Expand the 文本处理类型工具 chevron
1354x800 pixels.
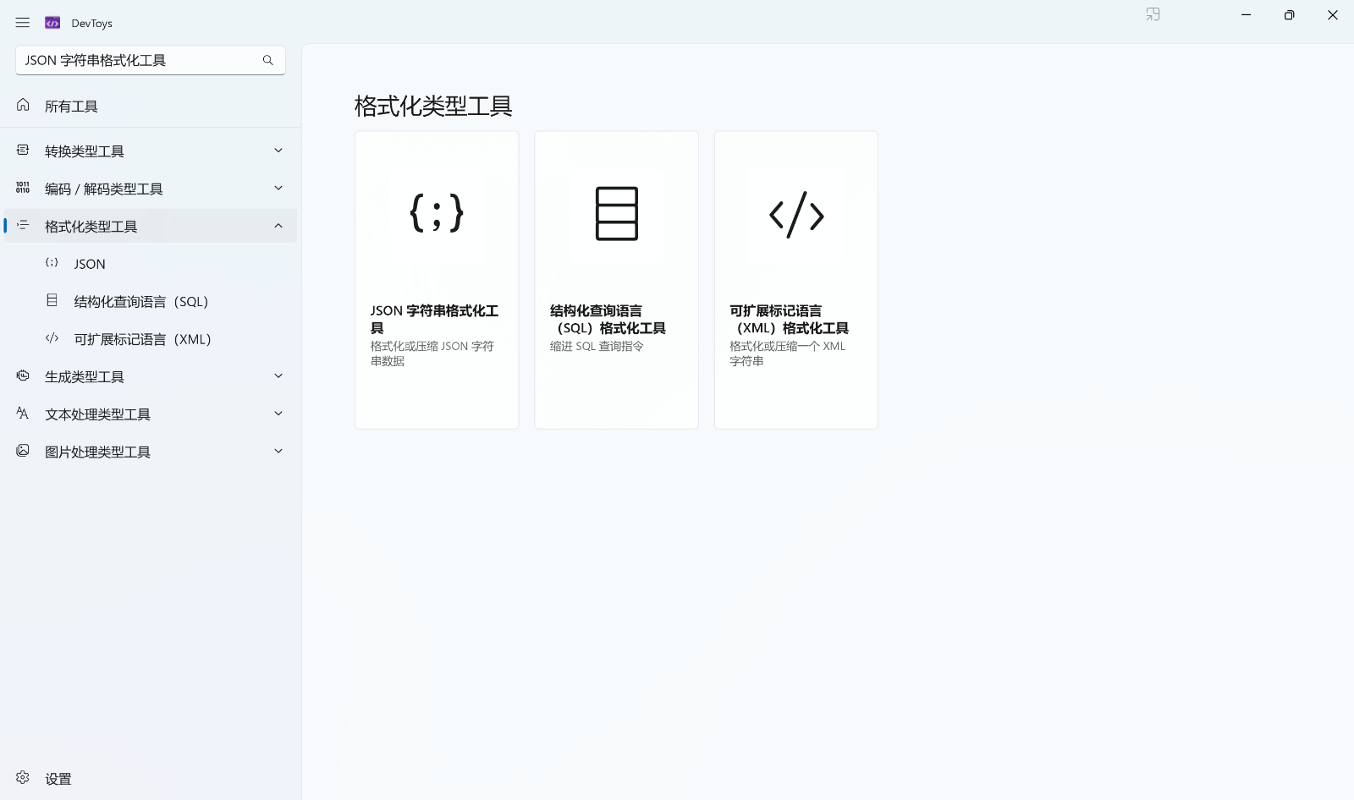(278, 414)
